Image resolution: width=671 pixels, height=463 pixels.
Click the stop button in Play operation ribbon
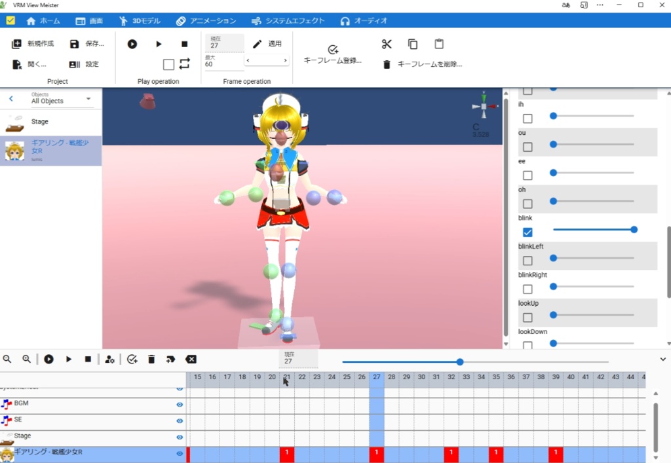click(184, 44)
